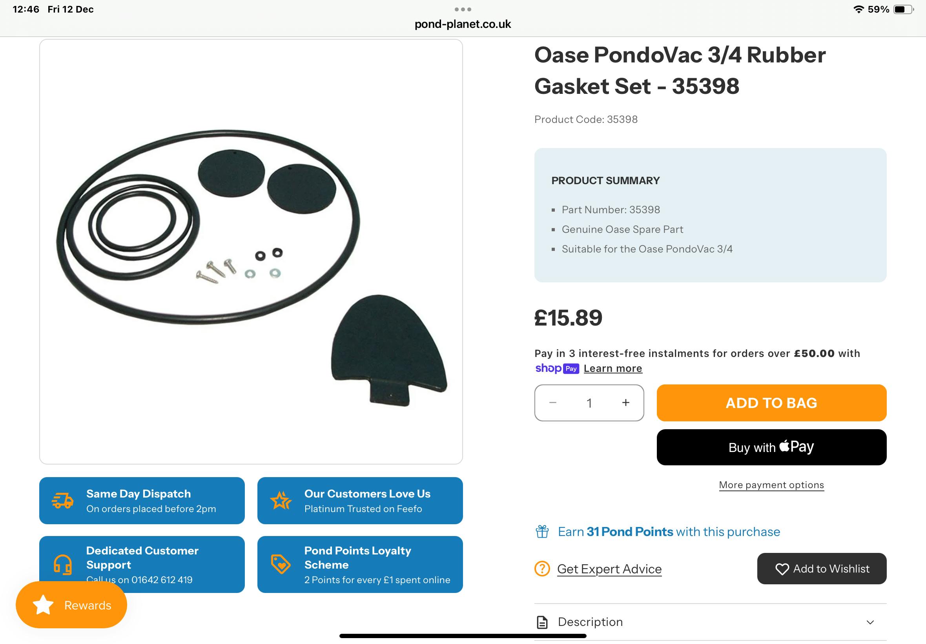Tap the pond-planet.co.uk address bar
Image resolution: width=926 pixels, height=644 pixels.
tap(463, 24)
